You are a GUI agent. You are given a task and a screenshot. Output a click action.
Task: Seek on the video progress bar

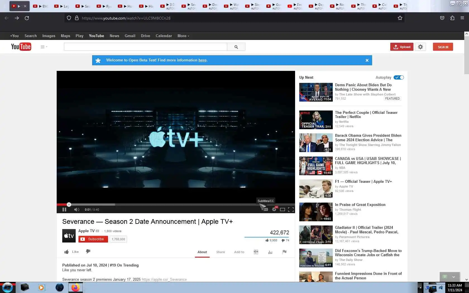[x=176, y=205]
